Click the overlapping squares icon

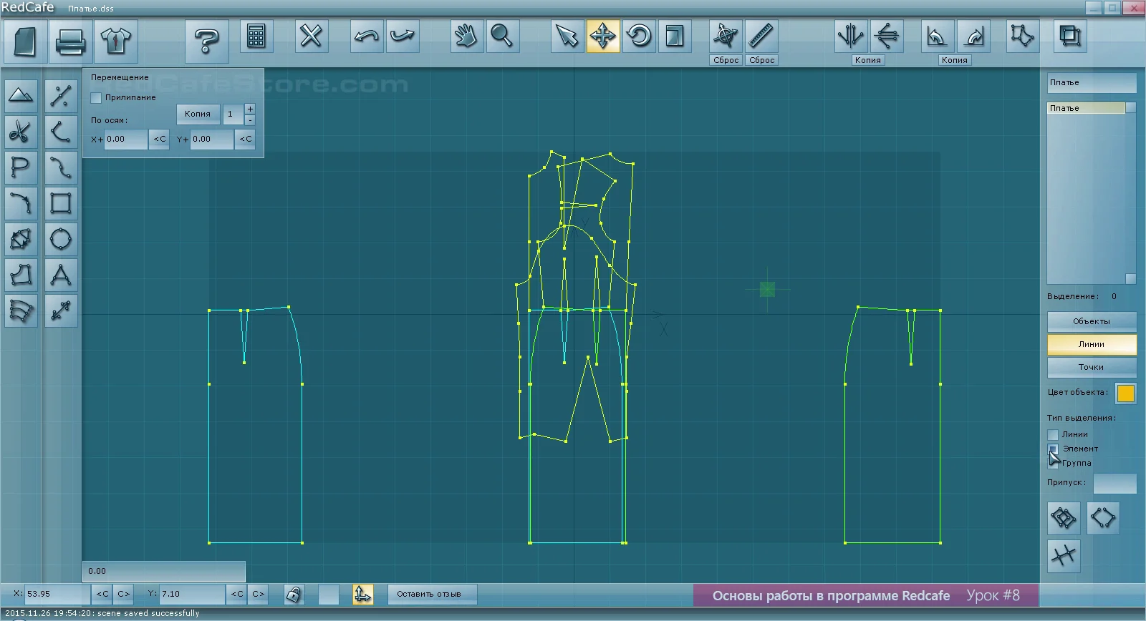1070,36
